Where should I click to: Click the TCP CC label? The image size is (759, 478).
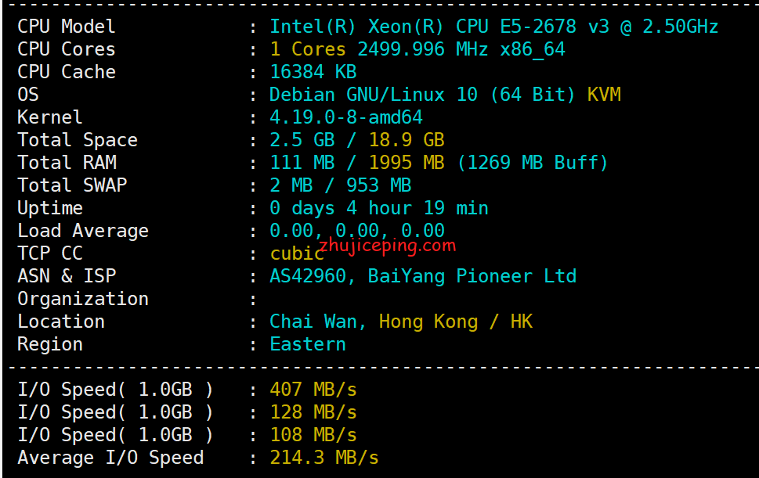50,253
